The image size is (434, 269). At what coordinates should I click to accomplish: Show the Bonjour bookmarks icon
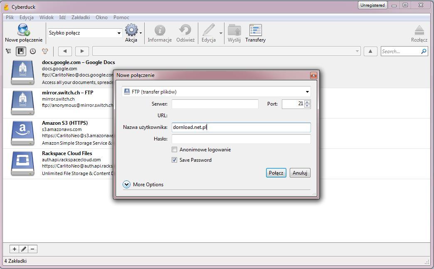[x=45, y=51]
